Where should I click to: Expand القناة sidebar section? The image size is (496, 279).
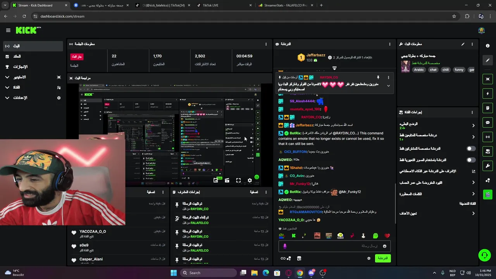tap(33, 88)
